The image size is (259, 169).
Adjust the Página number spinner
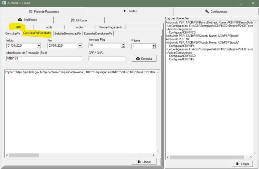click(x=154, y=46)
